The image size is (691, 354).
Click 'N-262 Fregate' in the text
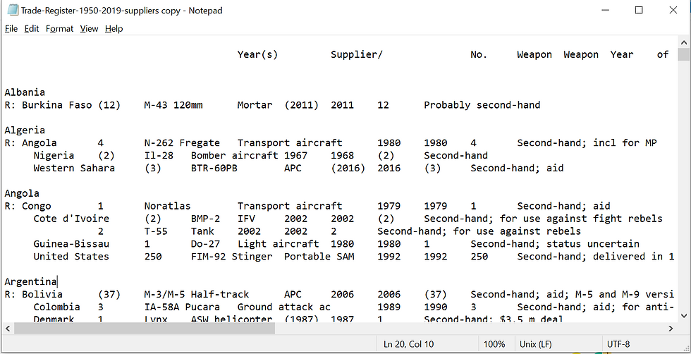[182, 143]
